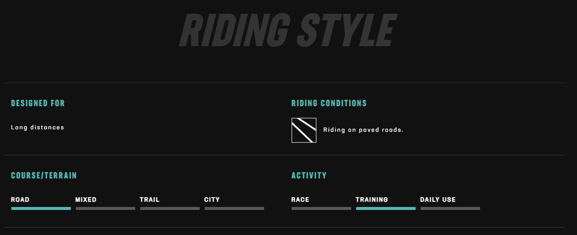Screen dimensions: 577x235
Task: Select the RACE activity label
Action: pos(300,200)
